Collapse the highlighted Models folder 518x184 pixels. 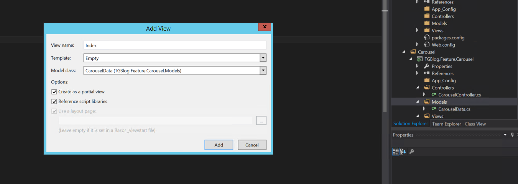[418, 102]
